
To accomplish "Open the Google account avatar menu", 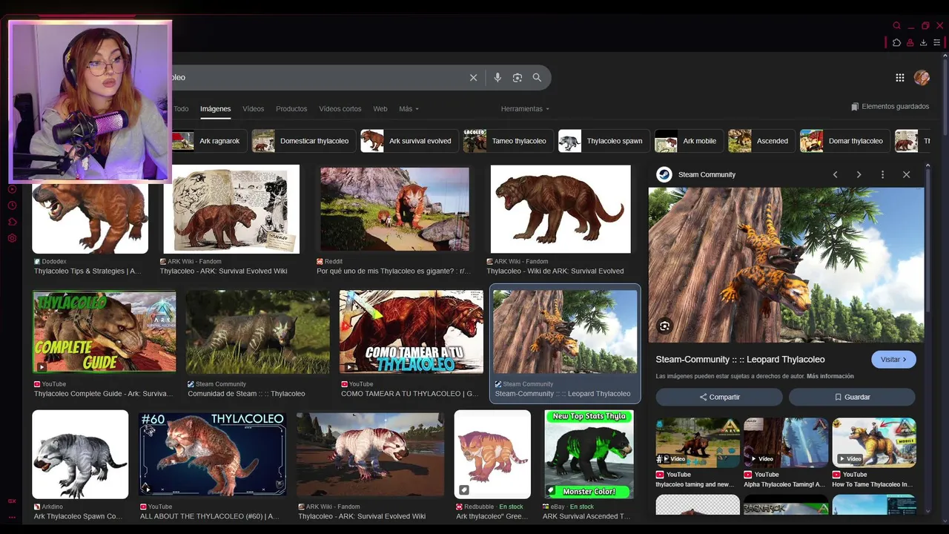I will click(x=922, y=78).
